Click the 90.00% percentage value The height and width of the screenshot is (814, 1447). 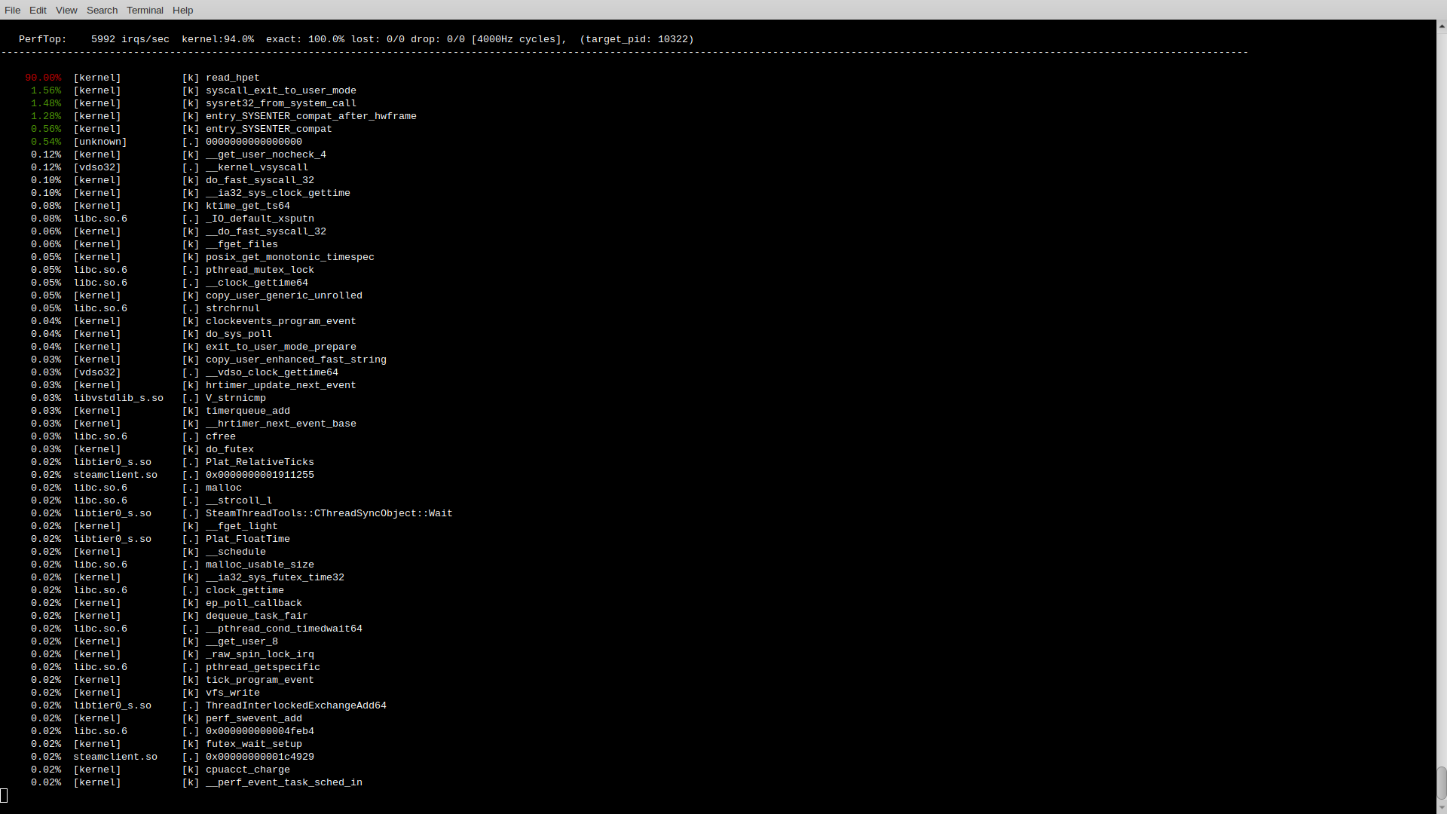[x=43, y=78]
